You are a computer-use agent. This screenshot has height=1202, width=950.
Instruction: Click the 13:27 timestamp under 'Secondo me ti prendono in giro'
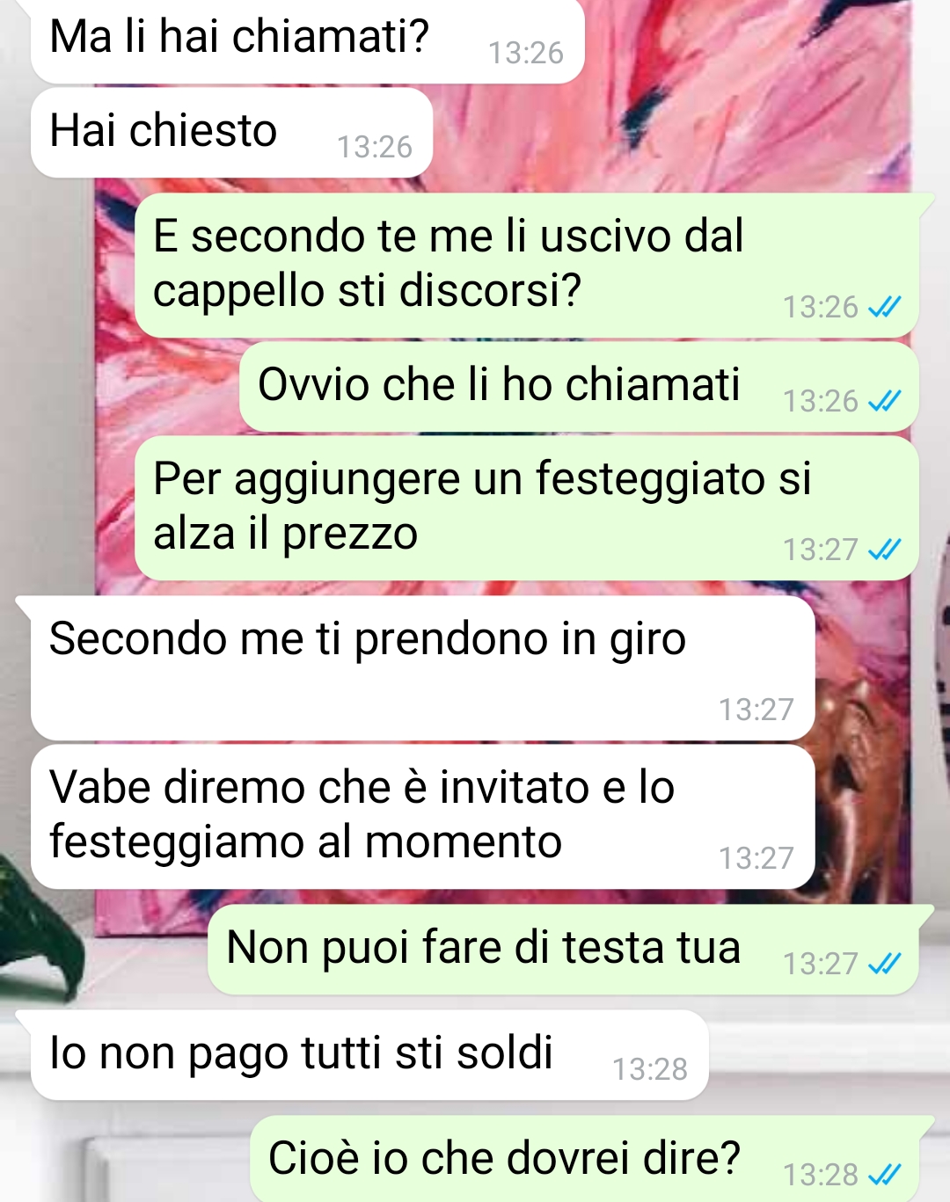(756, 709)
